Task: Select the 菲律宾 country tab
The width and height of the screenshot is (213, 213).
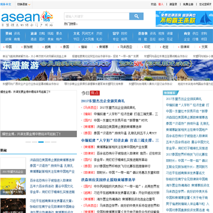Action: pyautogui.click(x=185, y=47)
